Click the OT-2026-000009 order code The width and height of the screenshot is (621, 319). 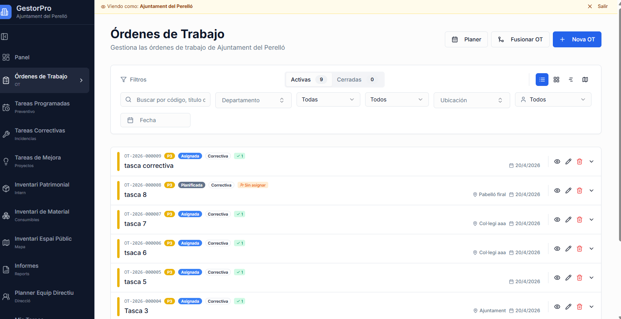click(143, 156)
